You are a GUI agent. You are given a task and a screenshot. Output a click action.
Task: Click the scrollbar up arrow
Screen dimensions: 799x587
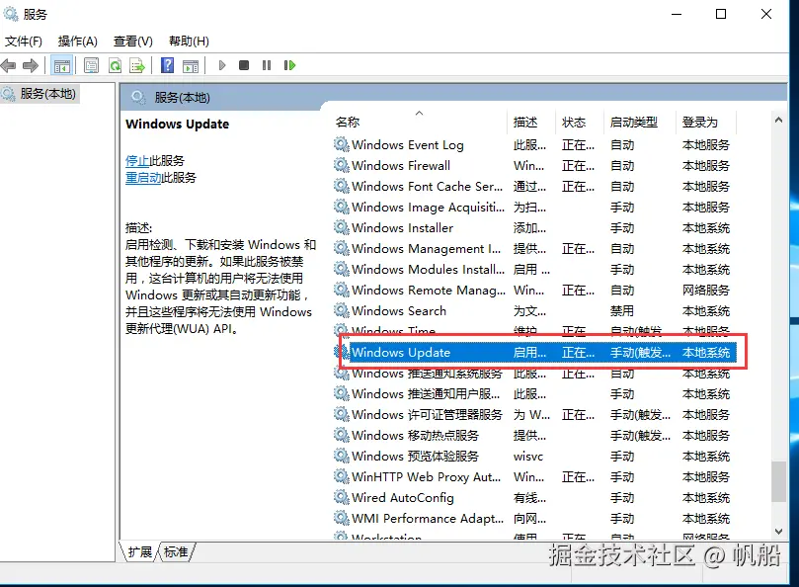[x=778, y=121]
